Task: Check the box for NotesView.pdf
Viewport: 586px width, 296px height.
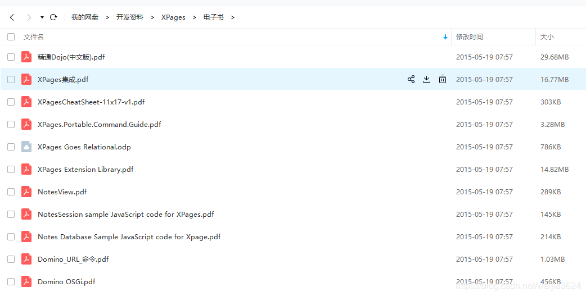Action: pyautogui.click(x=11, y=192)
